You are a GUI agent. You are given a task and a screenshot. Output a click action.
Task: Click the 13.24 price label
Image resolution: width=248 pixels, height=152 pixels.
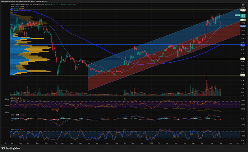(x=243, y=10)
